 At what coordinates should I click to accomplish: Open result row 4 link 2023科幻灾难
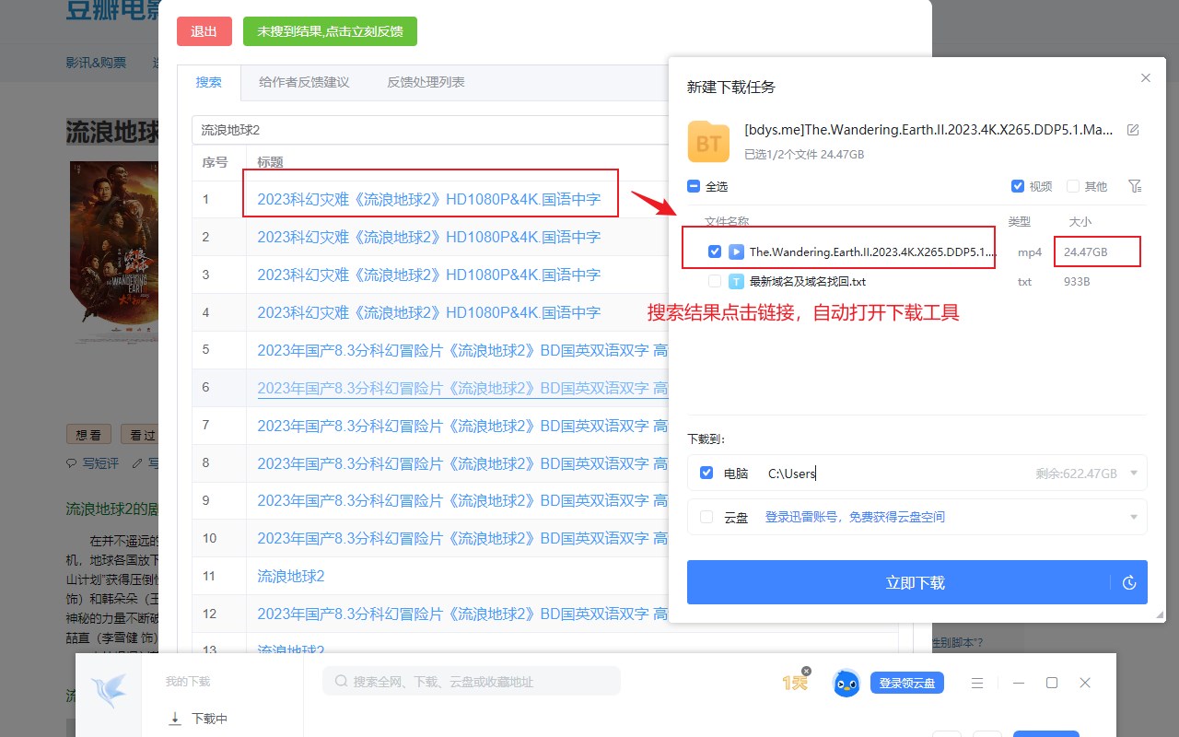(x=429, y=312)
